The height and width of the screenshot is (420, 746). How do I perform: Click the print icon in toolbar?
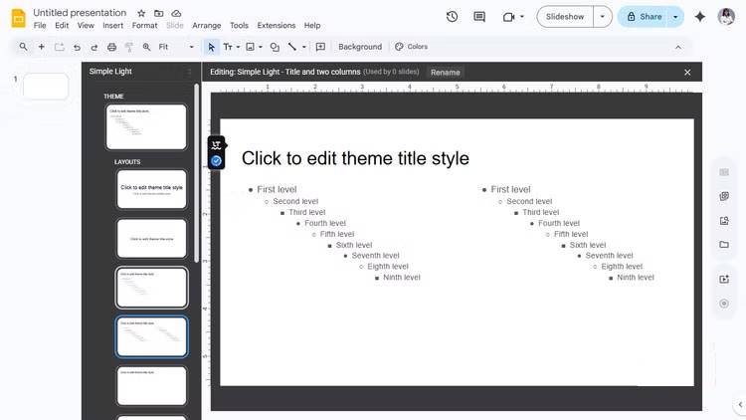pyautogui.click(x=111, y=47)
